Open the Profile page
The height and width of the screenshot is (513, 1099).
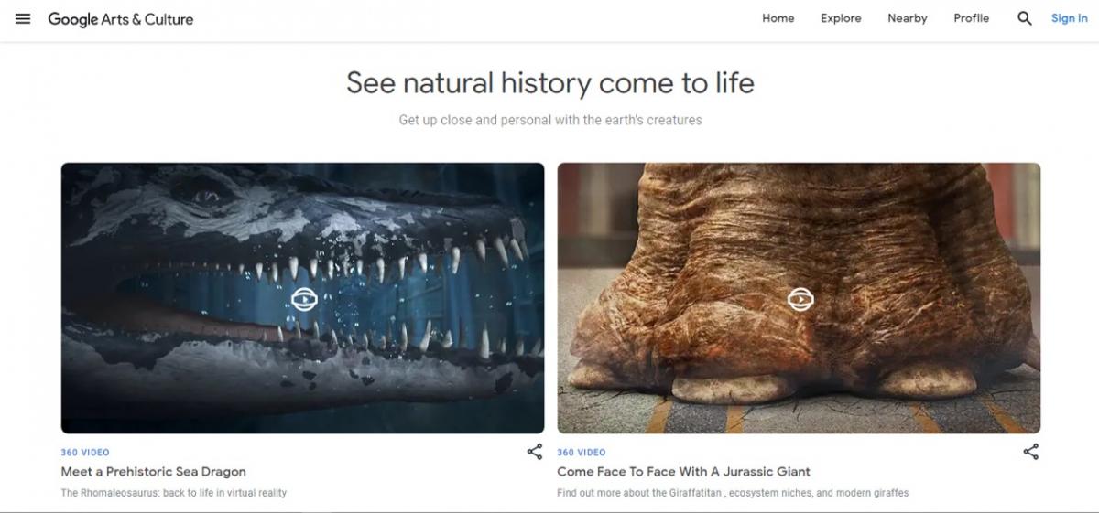[x=972, y=18]
